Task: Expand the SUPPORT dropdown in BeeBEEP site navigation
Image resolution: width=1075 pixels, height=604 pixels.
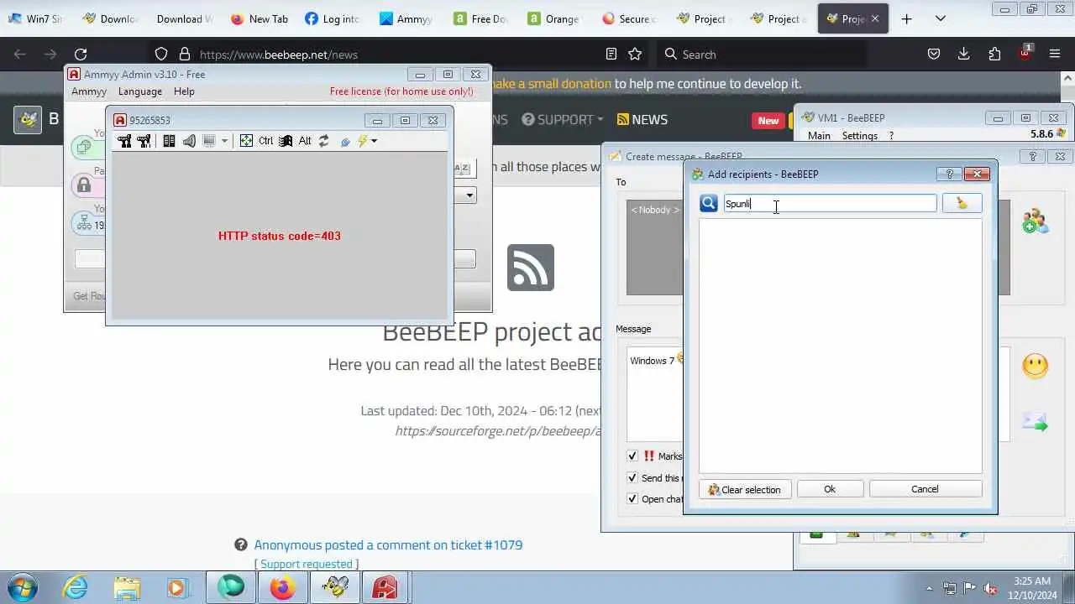Action: pos(562,120)
